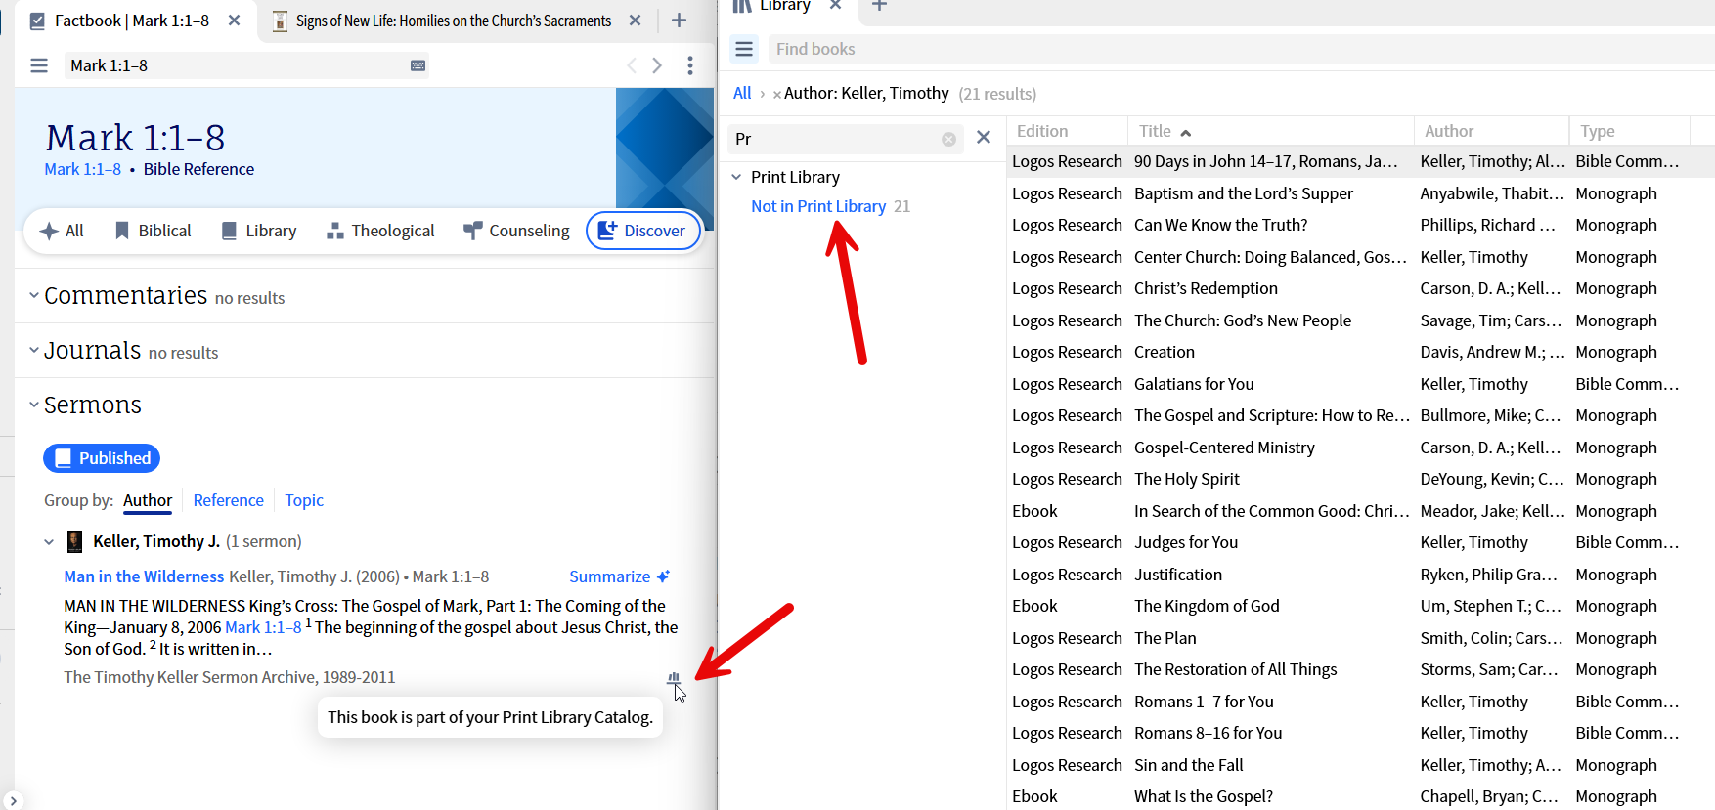1715x810 pixels.
Task: Click Timothy Keller's author portrait thumbnail
Action: tap(74, 541)
